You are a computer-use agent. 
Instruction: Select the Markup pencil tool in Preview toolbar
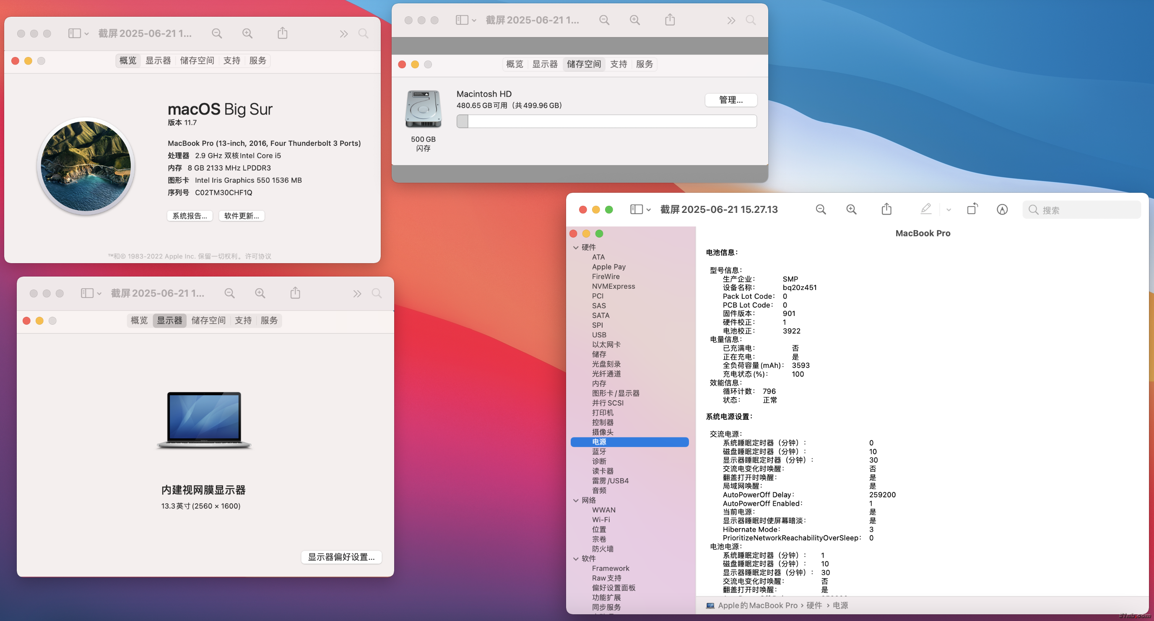[x=925, y=209]
